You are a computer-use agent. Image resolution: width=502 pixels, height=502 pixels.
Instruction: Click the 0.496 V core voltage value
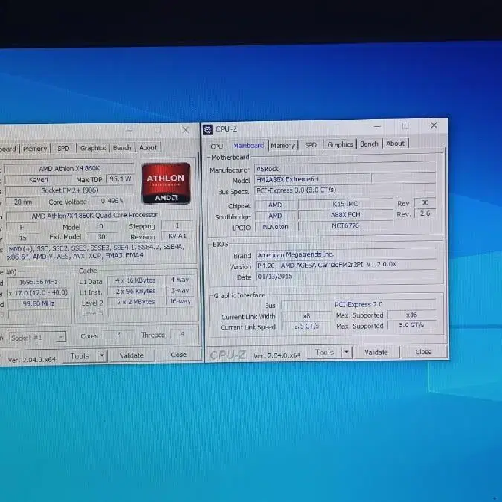pyautogui.click(x=112, y=201)
